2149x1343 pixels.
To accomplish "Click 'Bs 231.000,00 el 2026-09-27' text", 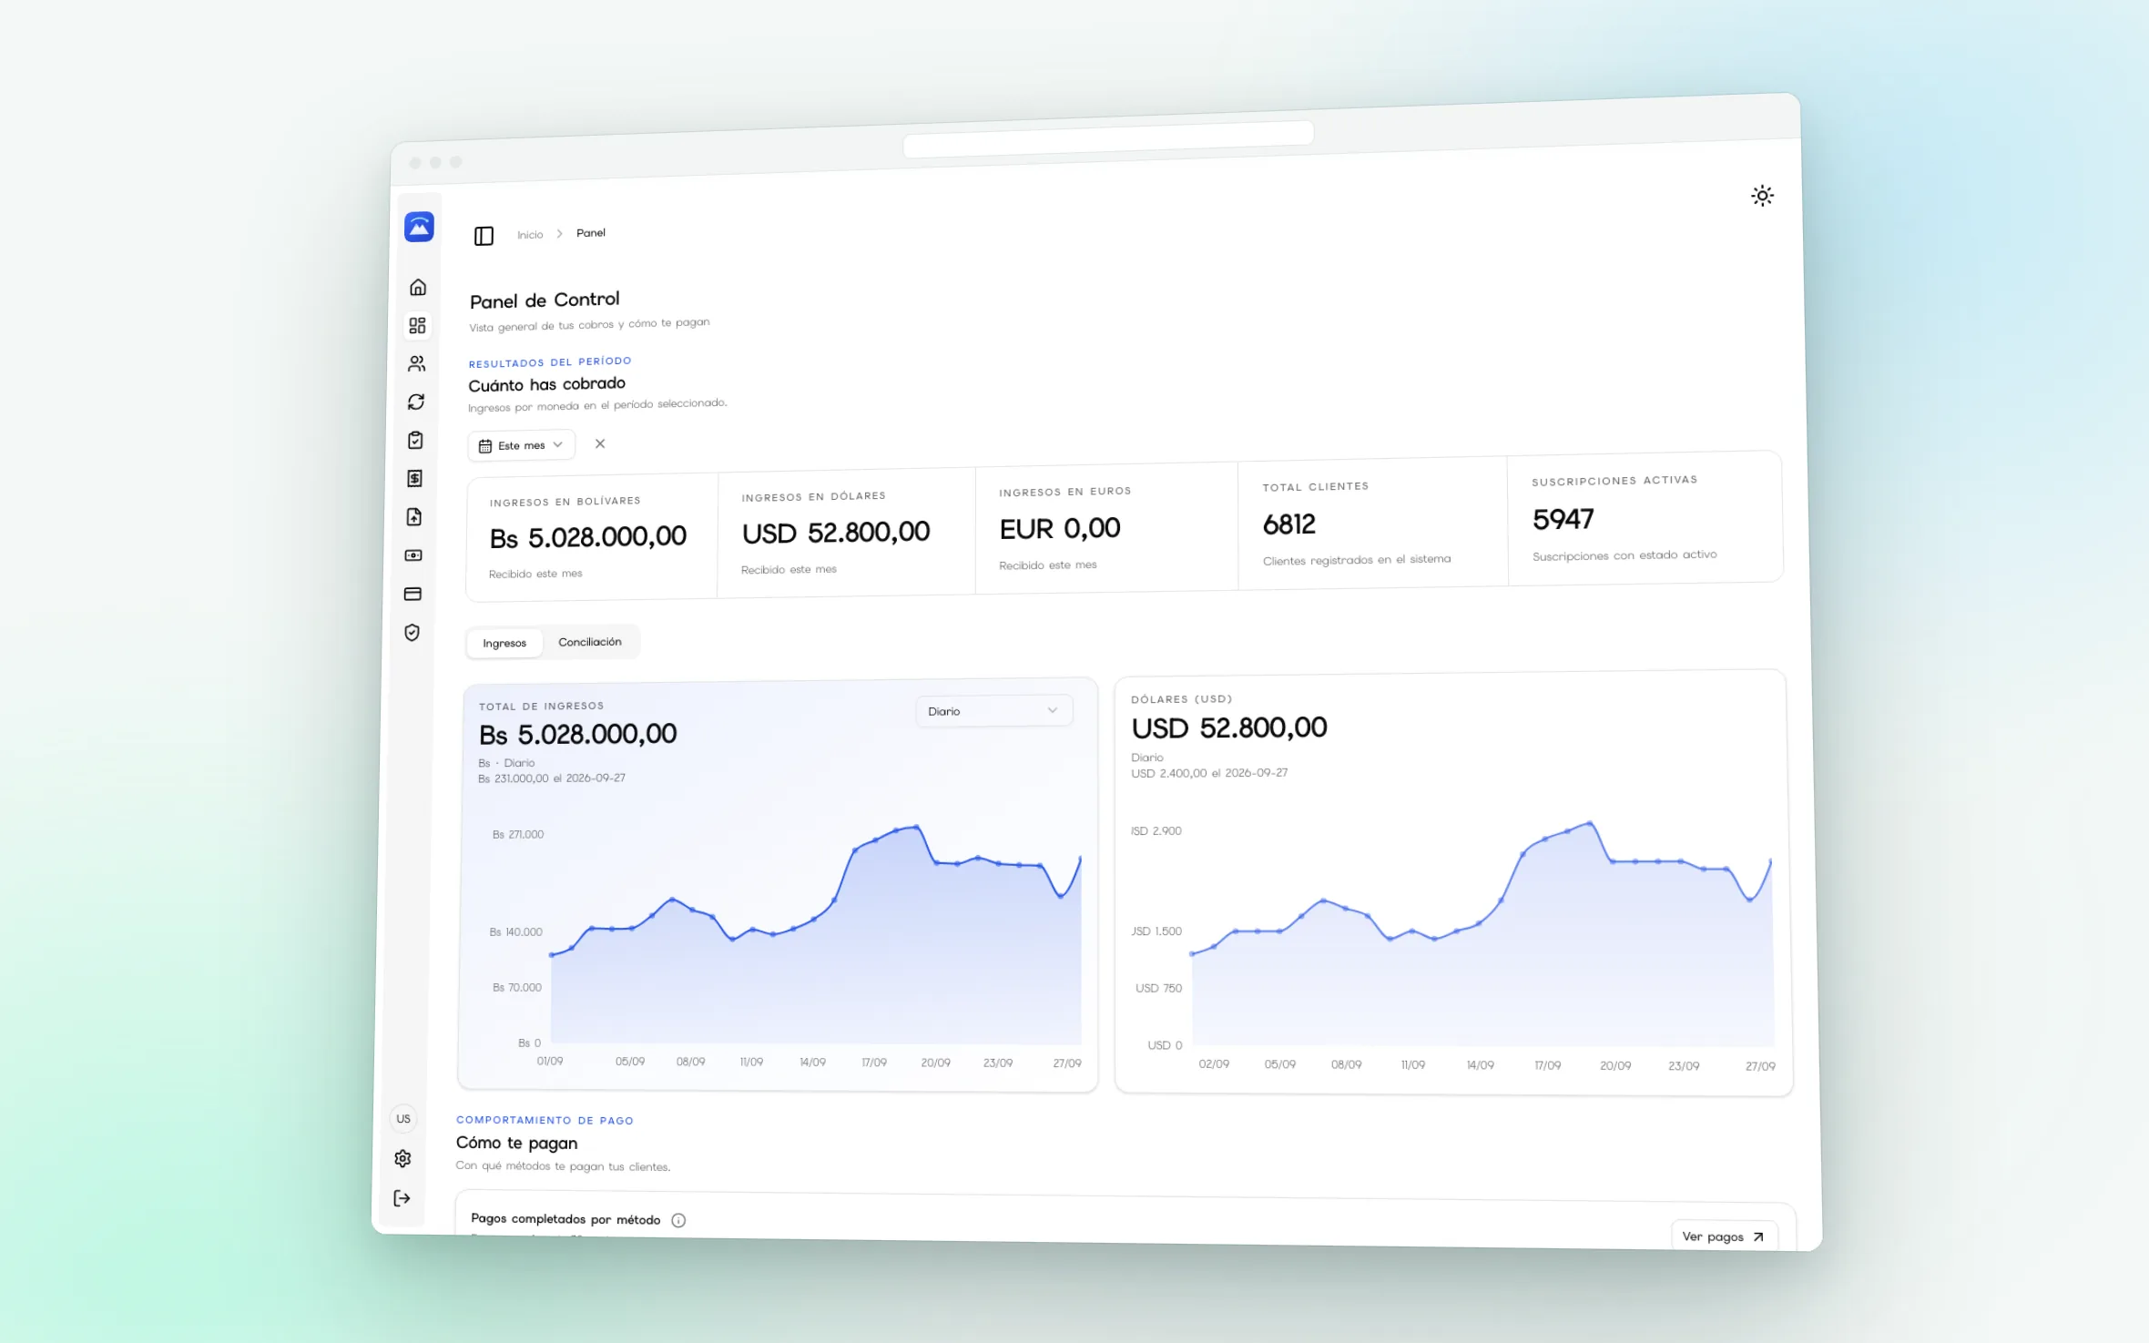I will point(552,778).
